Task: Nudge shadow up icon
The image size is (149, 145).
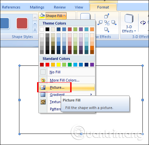Action: 107,16
